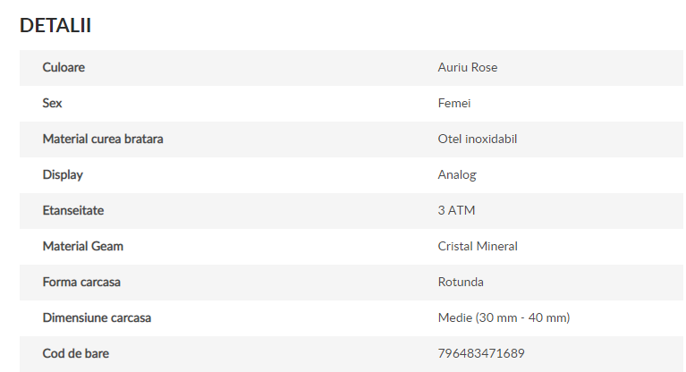The image size is (686, 372).
Task: Click the 3 ATM value
Action: coord(456,210)
